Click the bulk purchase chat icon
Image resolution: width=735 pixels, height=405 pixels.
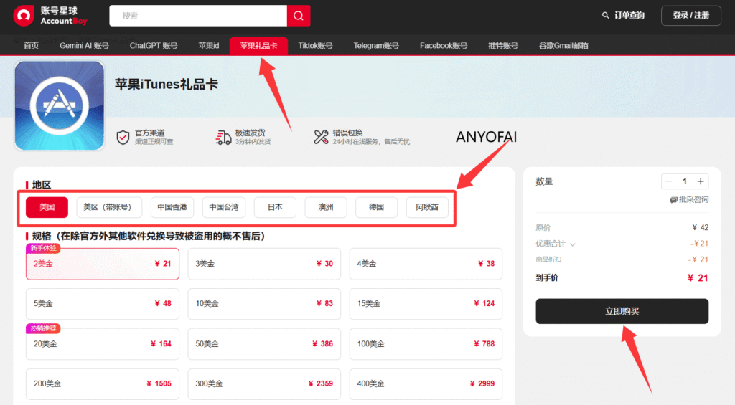coord(673,200)
